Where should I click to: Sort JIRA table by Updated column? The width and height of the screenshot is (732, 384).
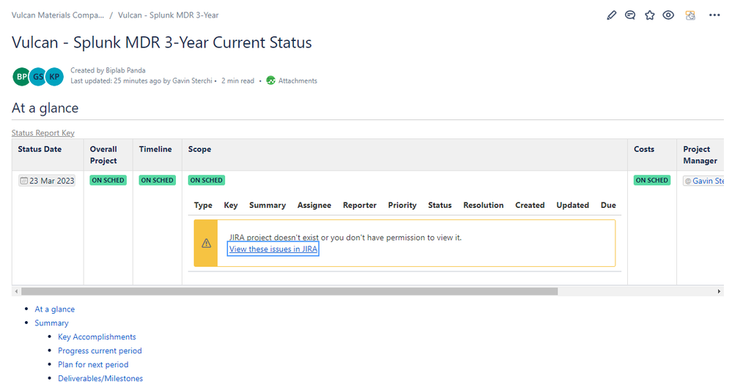572,205
